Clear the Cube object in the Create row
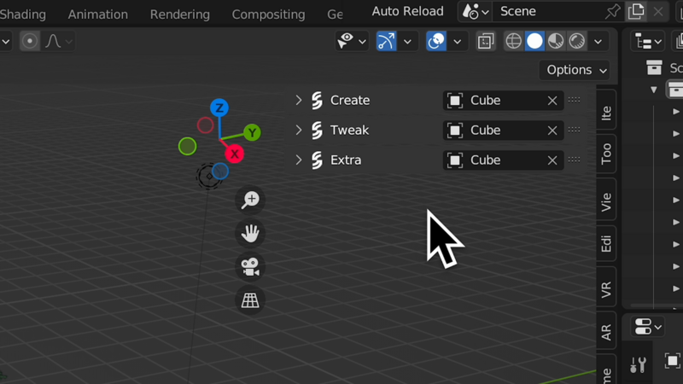The height and width of the screenshot is (384, 683). tap(552, 101)
